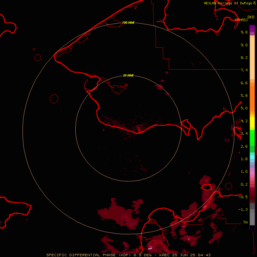Viewport: 257px width, 257px height.
Task: Click the 0.5 DEG elevation text
Action: coord(142,255)
